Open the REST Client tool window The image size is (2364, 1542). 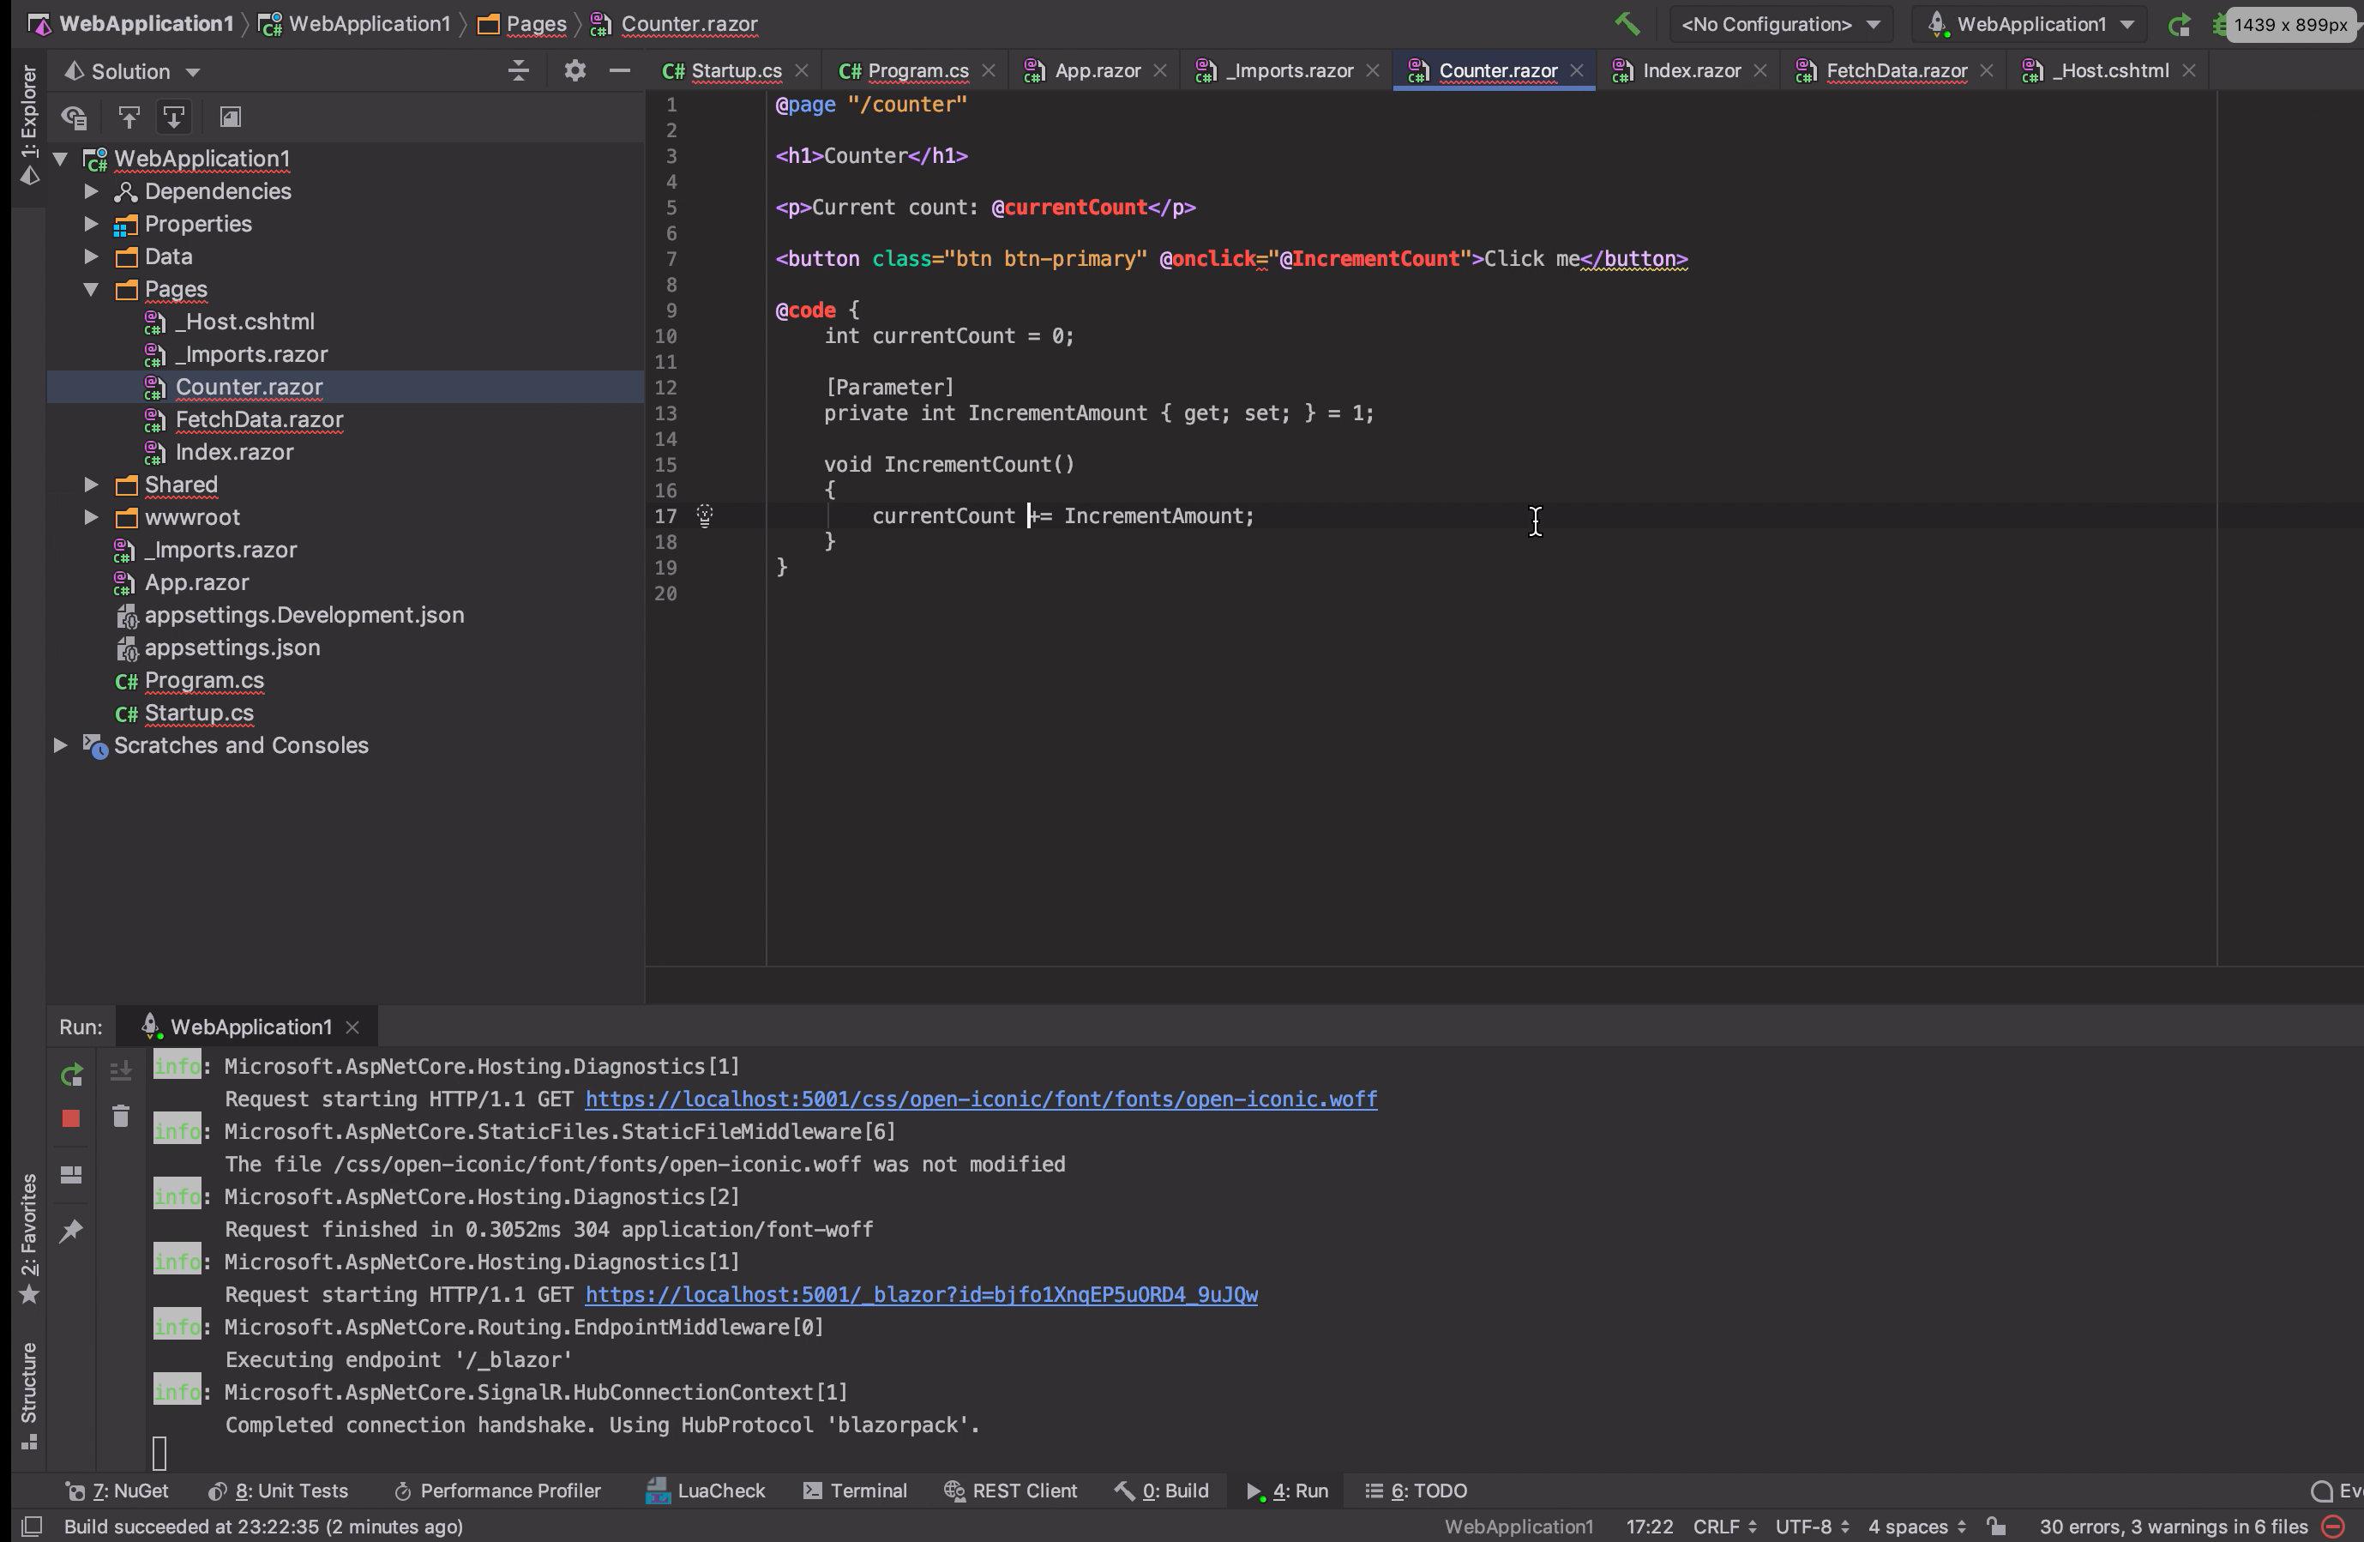click(x=1010, y=1491)
